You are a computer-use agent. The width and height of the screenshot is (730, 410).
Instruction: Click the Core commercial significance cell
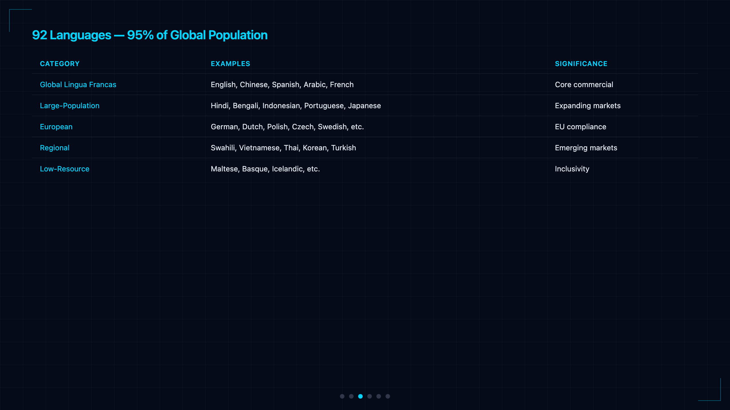point(584,85)
